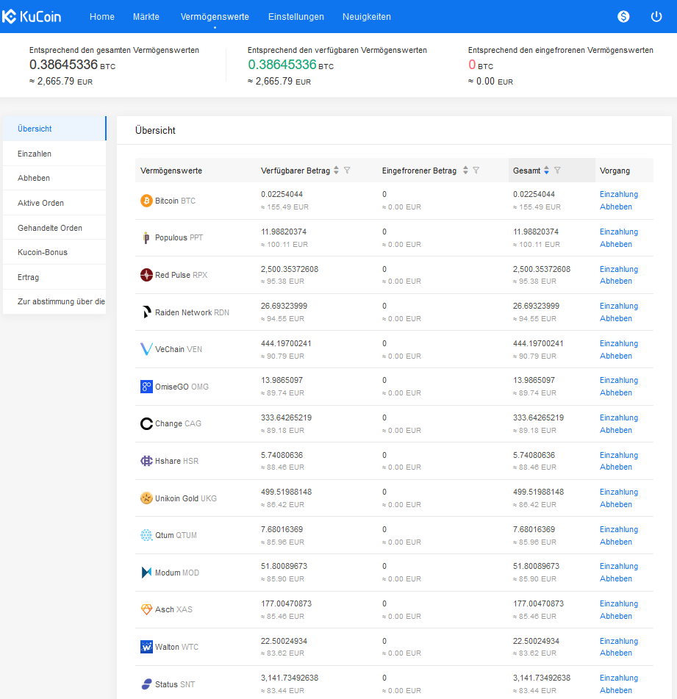The image size is (677, 699).
Task: Click the Bitcoin available amount 0.02254044
Action: tap(282, 194)
